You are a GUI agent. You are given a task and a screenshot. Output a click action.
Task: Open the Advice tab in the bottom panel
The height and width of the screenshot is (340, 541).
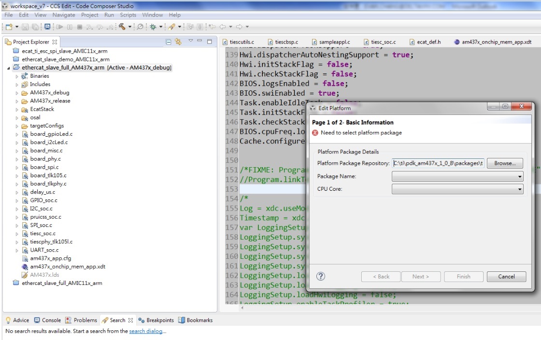pyautogui.click(x=17, y=320)
